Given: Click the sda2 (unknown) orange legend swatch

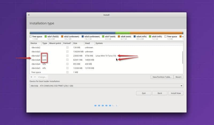Looking at the screenshot, I should pyautogui.click(x=62, y=37).
